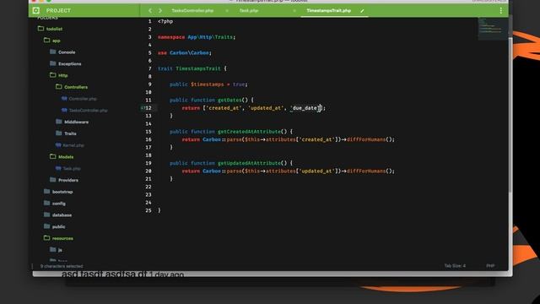
Task: Click the bootstrap folder icon
Action: coord(47,192)
